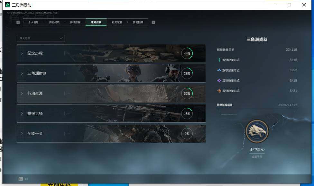Open the 信誉档案 tab
Image resolution: width=314 pixels, height=186 pixels.
[x=138, y=22]
